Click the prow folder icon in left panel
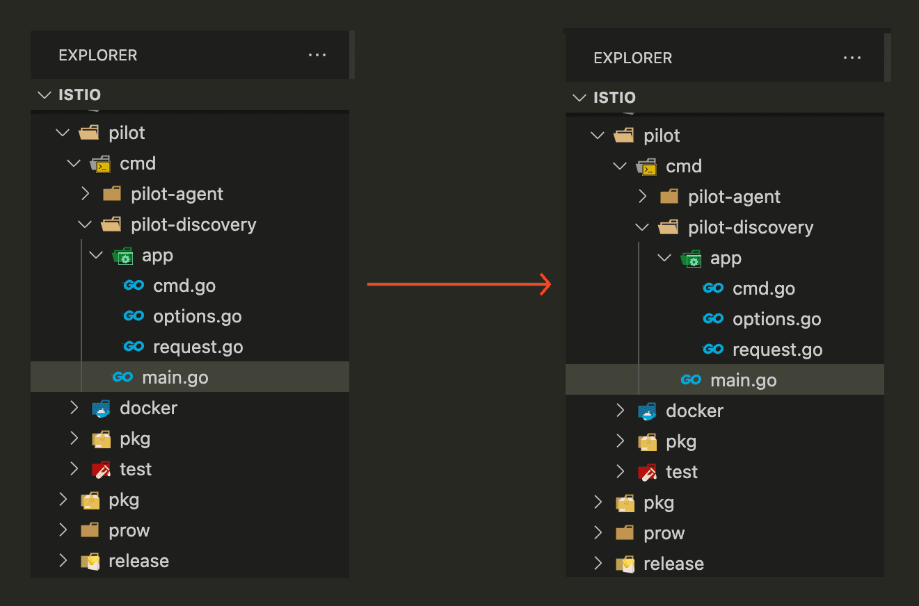The image size is (919, 606). [x=89, y=530]
